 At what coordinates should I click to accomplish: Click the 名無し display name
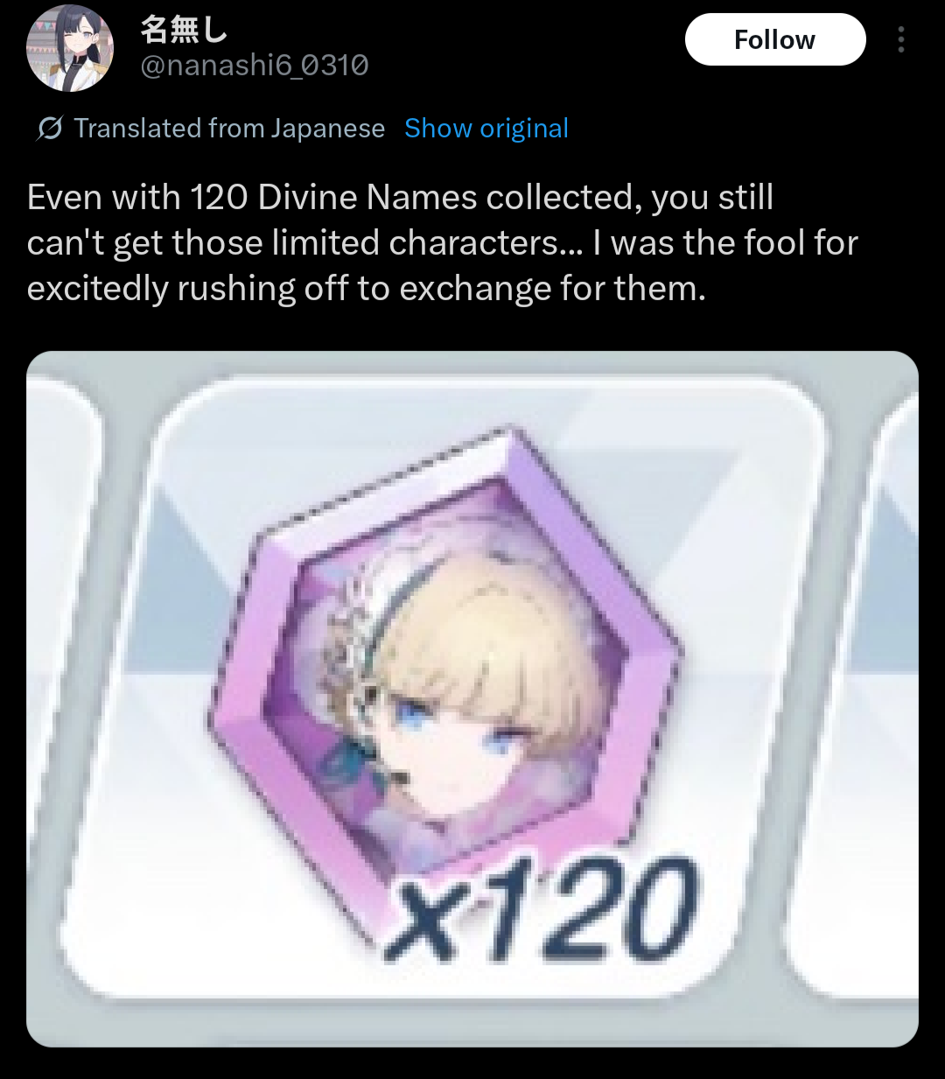(x=184, y=30)
